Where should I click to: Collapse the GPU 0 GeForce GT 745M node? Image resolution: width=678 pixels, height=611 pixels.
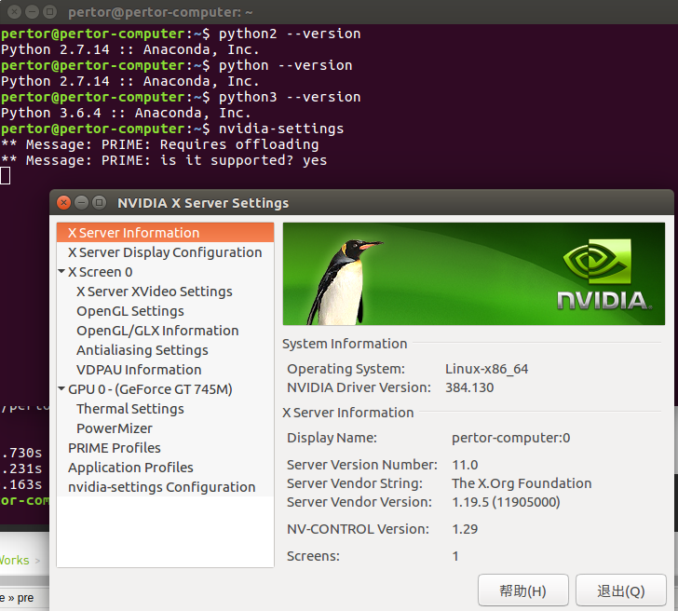click(61, 389)
